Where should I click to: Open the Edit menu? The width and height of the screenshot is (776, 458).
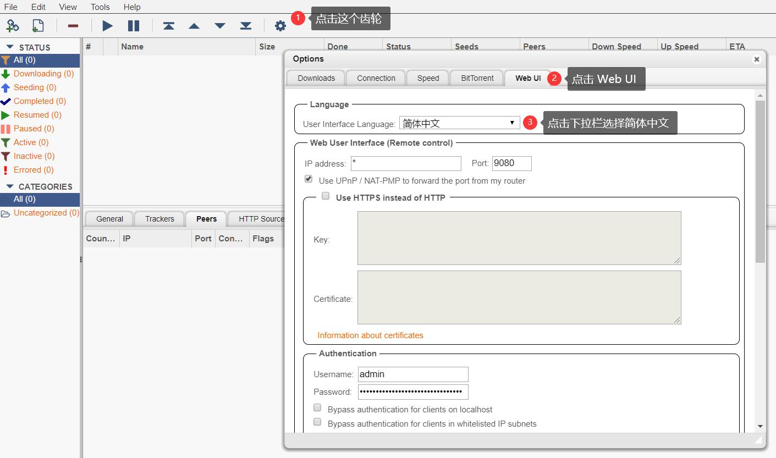pos(38,7)
